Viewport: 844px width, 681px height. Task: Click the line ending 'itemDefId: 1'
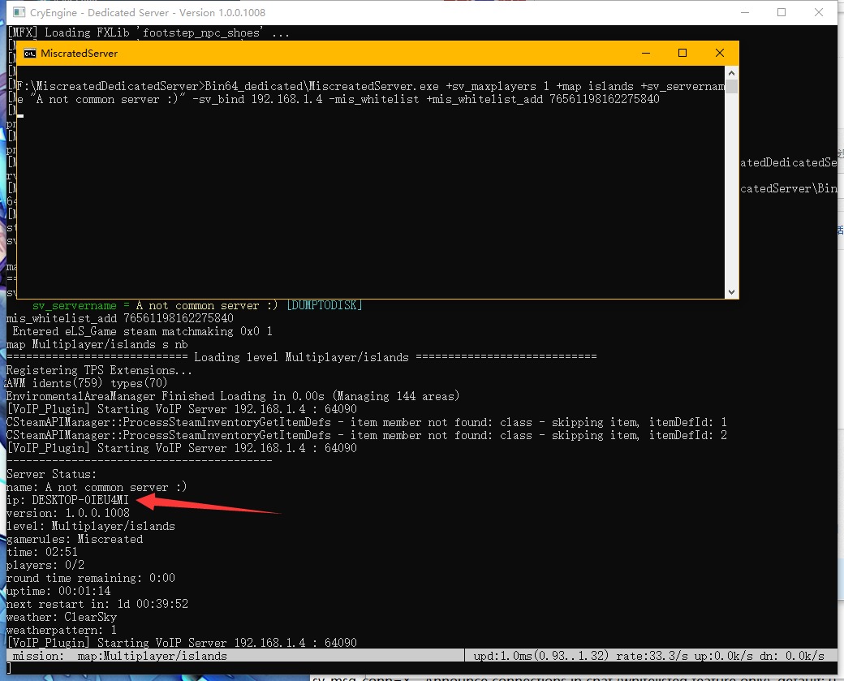pos(367,422)
